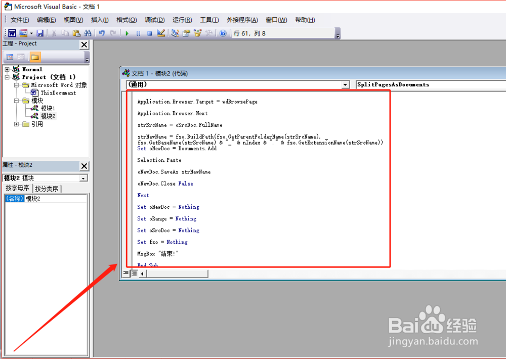The height and width of the screenshot is (359, 506).
Task: Open the 调试(D) menu
Action: point(154,20)
